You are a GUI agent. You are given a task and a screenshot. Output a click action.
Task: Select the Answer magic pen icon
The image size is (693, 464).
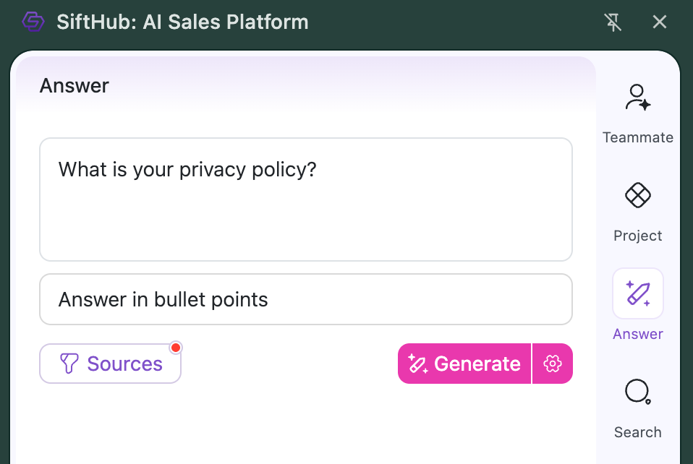pyautogui.click(x=637, y=293)
